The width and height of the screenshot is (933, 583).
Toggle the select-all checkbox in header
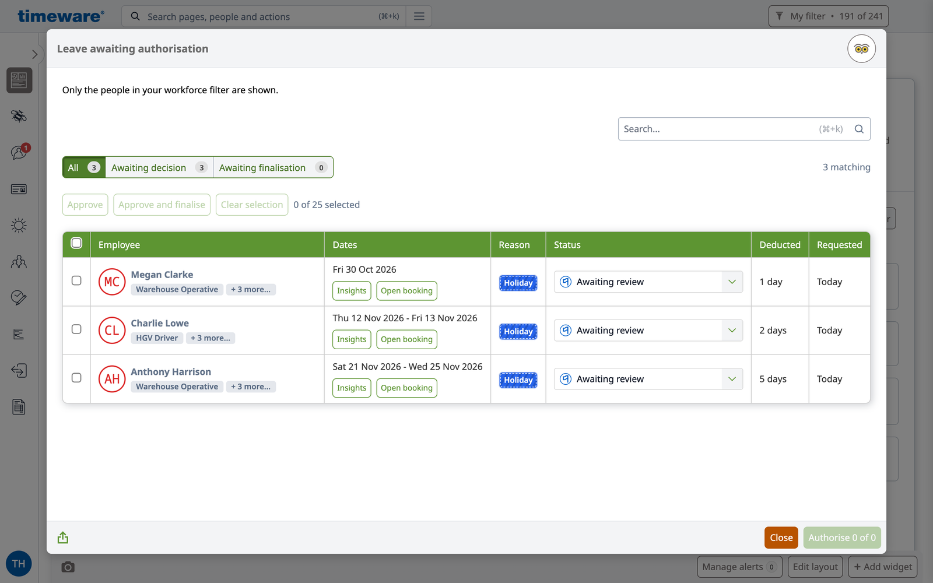point(76,243)
